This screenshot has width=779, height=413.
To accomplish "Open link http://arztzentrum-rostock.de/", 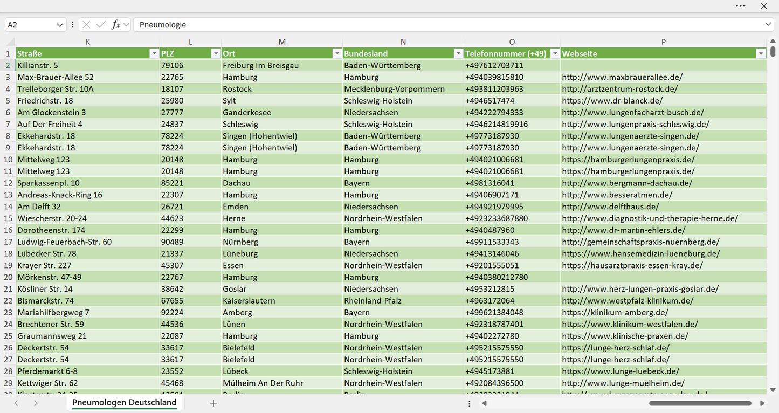I will [619, 89].
